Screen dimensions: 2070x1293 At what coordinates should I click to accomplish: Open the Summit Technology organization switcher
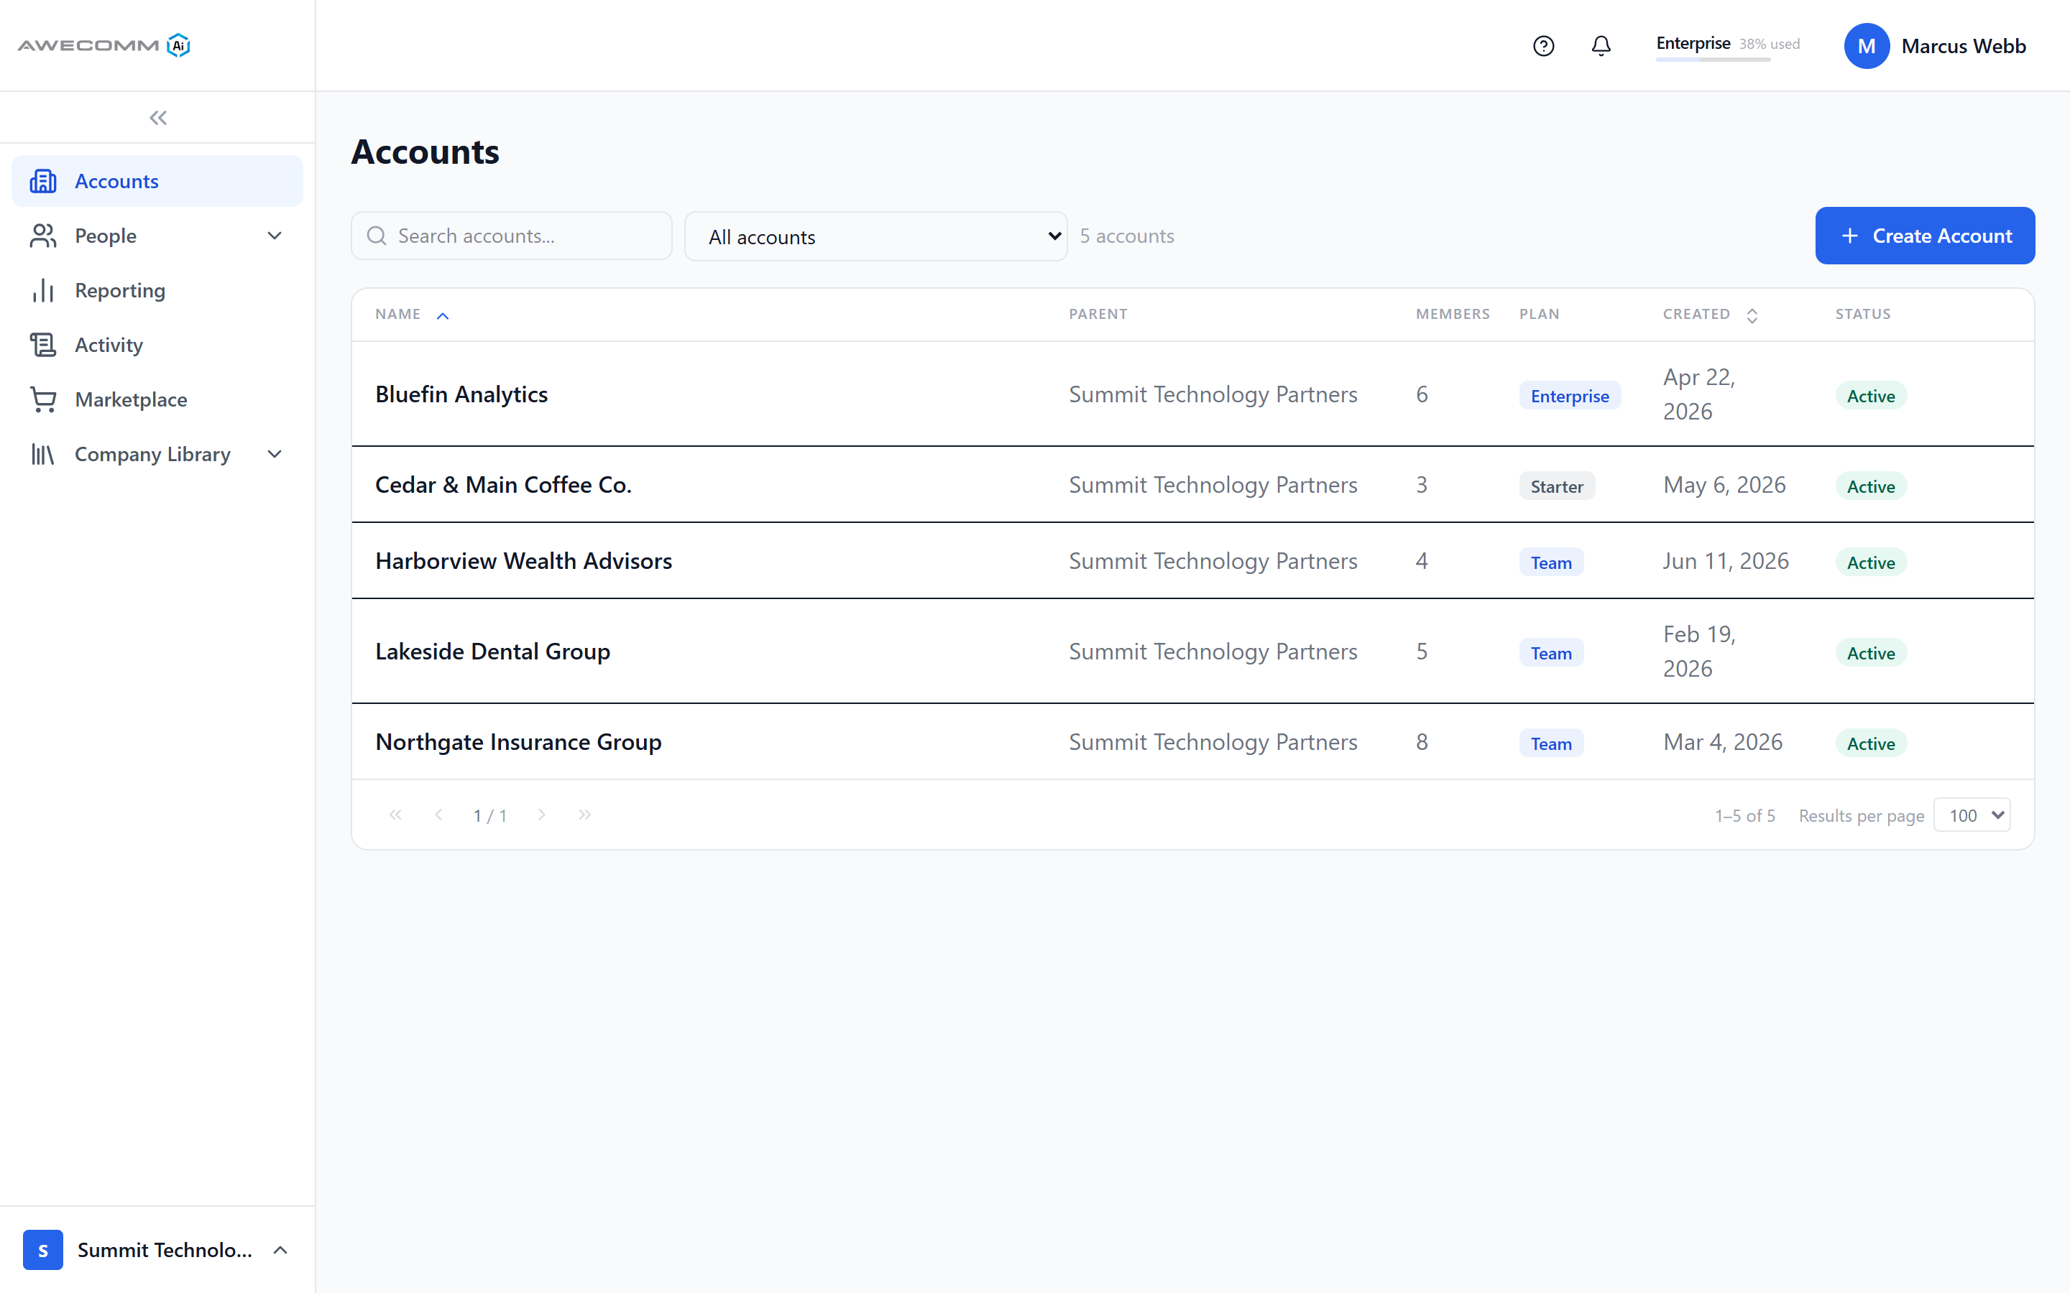pos(157,1249)
